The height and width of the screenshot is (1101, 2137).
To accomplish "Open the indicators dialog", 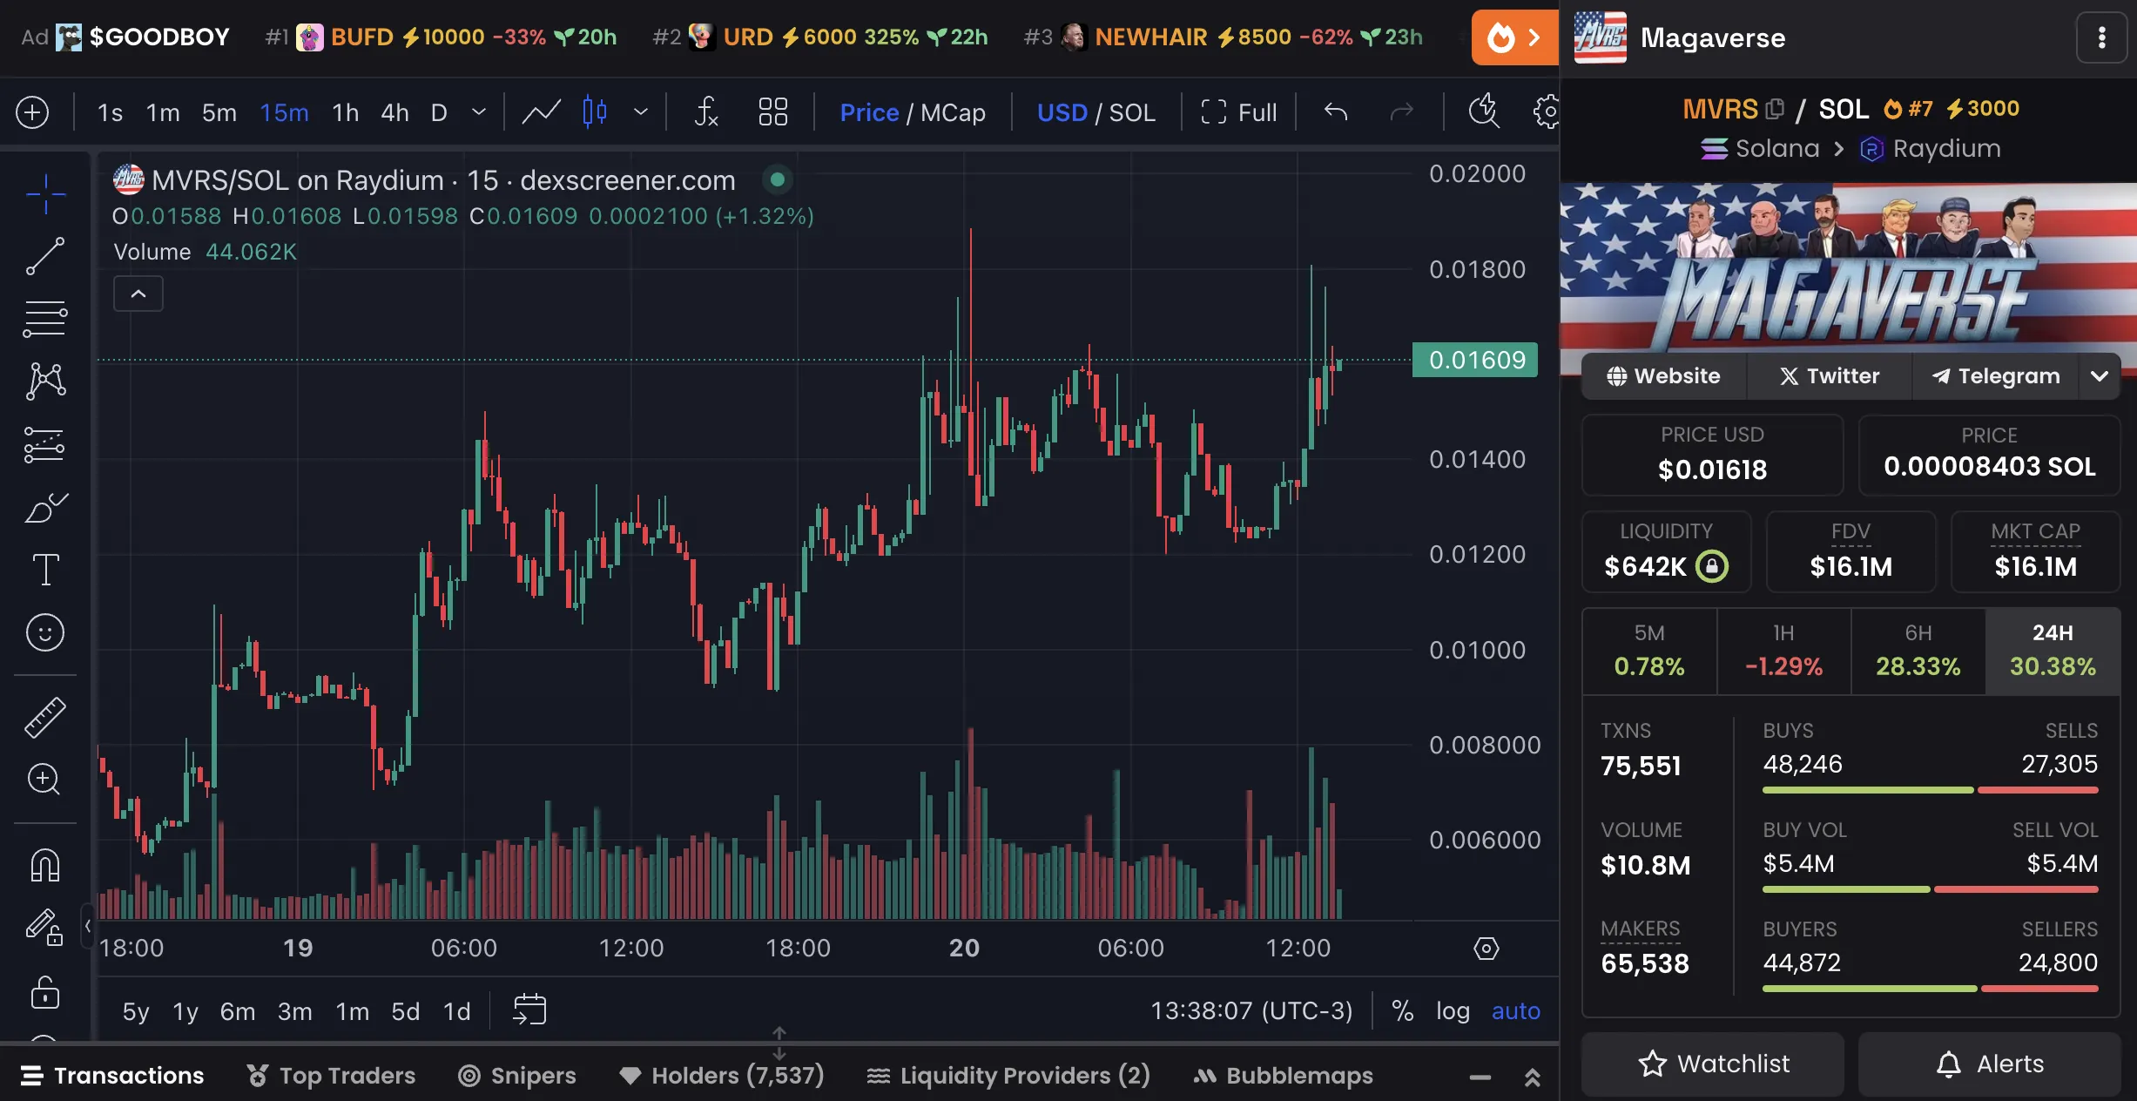I will click(705, 112).
